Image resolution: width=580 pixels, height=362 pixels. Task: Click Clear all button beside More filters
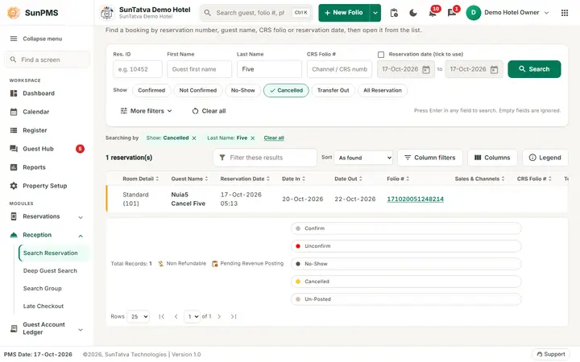point(209,111)
